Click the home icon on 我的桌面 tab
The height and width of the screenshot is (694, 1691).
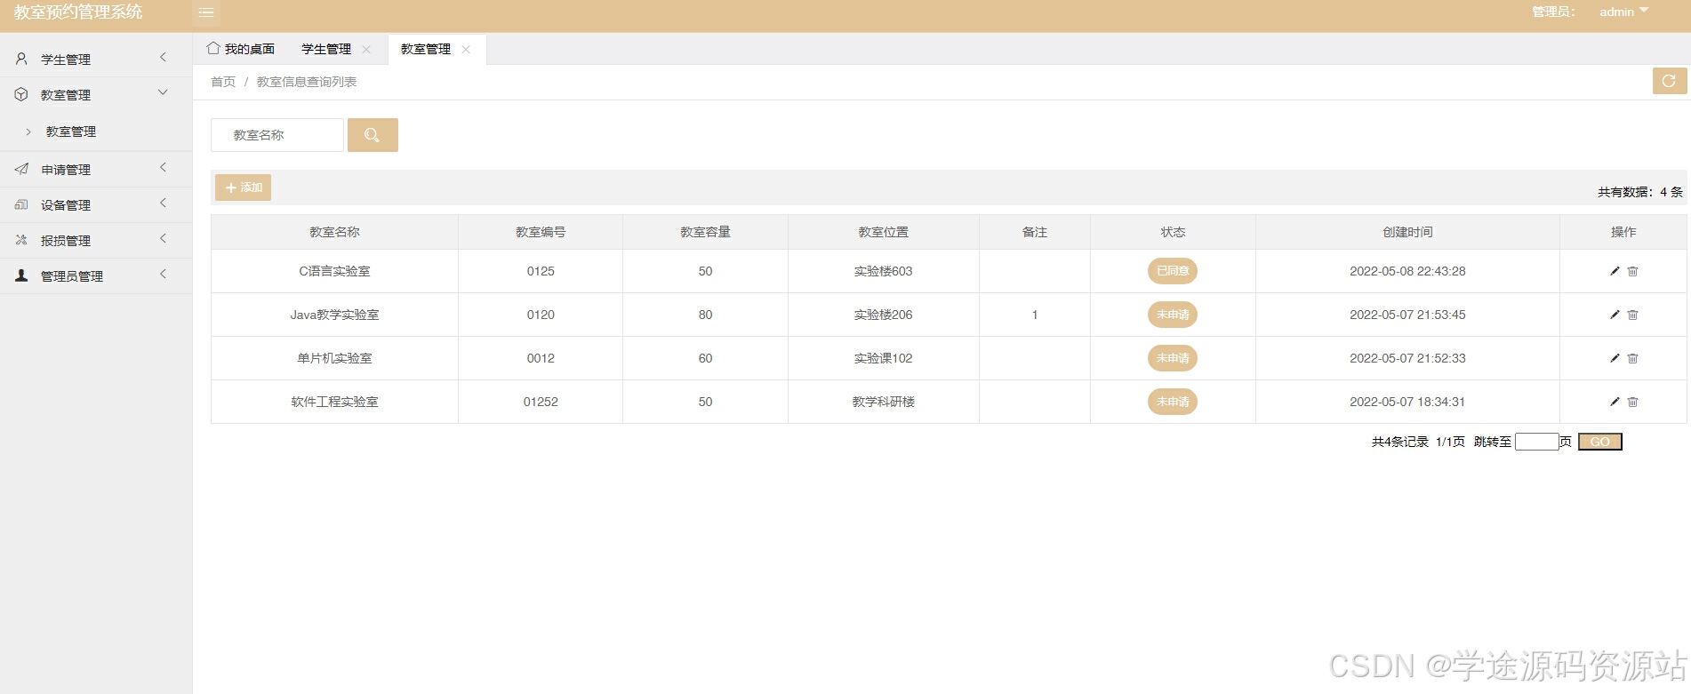[x=213, y=48]
